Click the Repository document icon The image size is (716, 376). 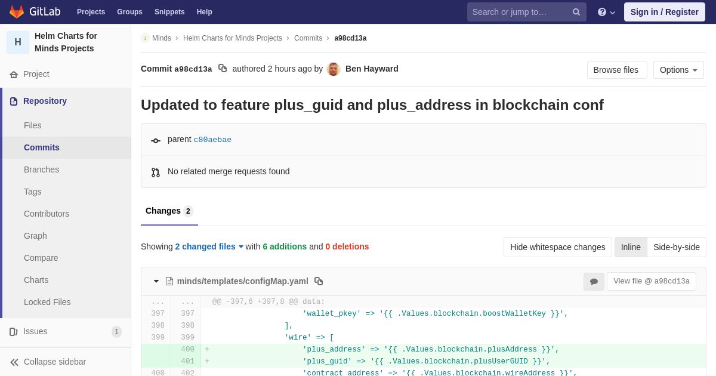point(14,101)
